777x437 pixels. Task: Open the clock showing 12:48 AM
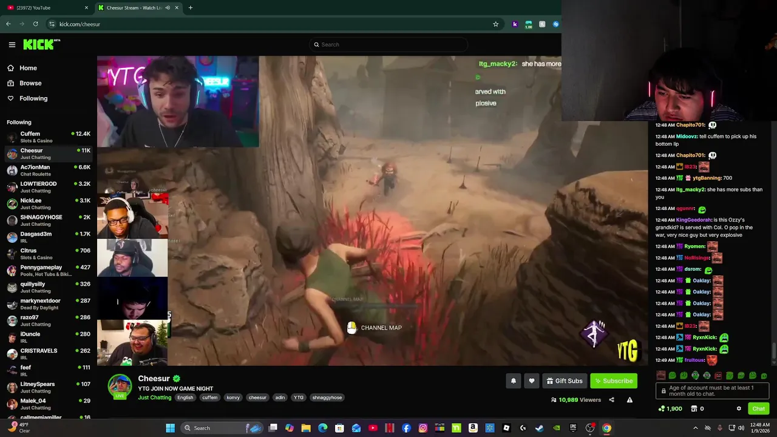point(759,428)
